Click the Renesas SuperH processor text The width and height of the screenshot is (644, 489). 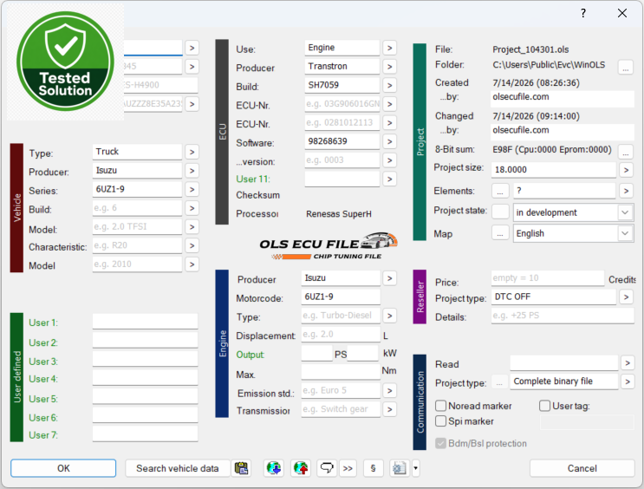(339, 214)
